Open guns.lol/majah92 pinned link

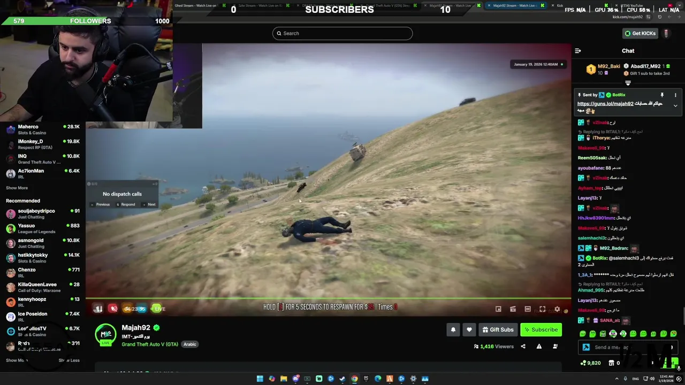605,104
